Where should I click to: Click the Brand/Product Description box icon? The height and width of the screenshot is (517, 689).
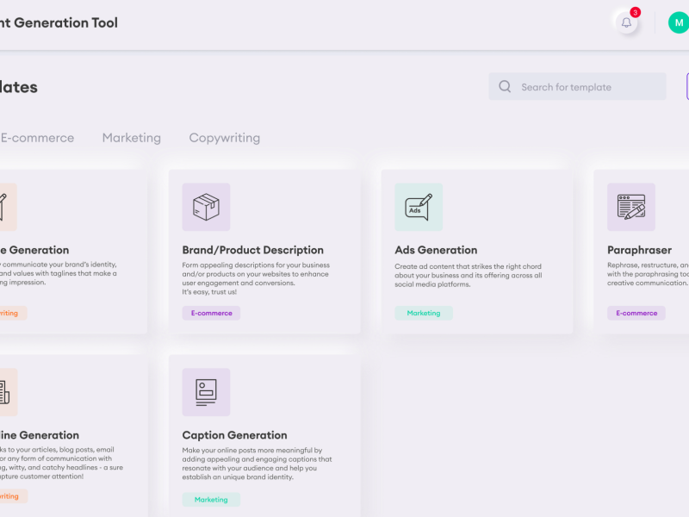[206, 207]
